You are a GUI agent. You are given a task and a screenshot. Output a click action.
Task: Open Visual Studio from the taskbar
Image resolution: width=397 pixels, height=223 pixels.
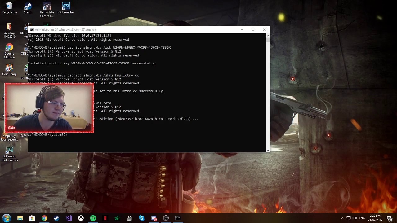coord(69,218)
